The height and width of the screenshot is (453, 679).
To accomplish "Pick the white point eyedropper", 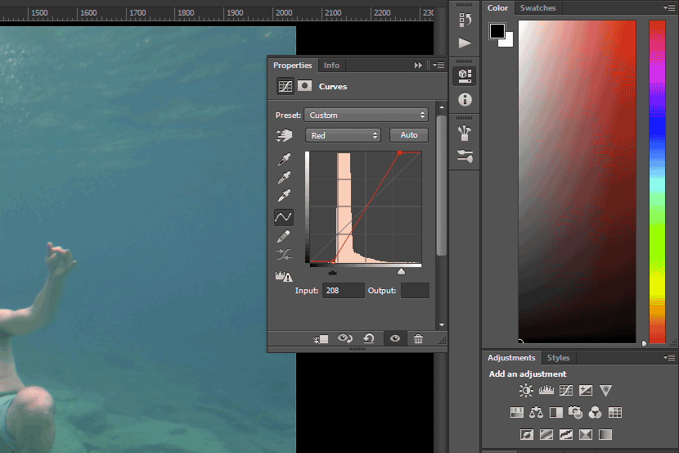I will click(284, 196).
